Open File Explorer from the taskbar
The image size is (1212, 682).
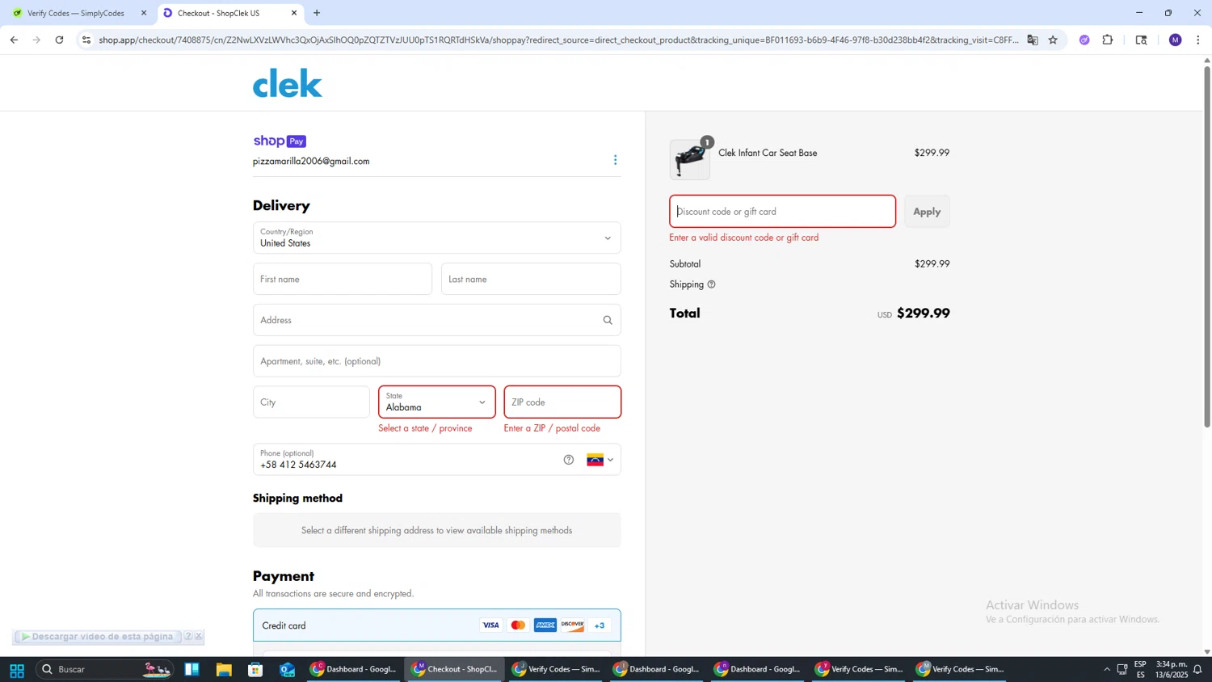[224, 669]
